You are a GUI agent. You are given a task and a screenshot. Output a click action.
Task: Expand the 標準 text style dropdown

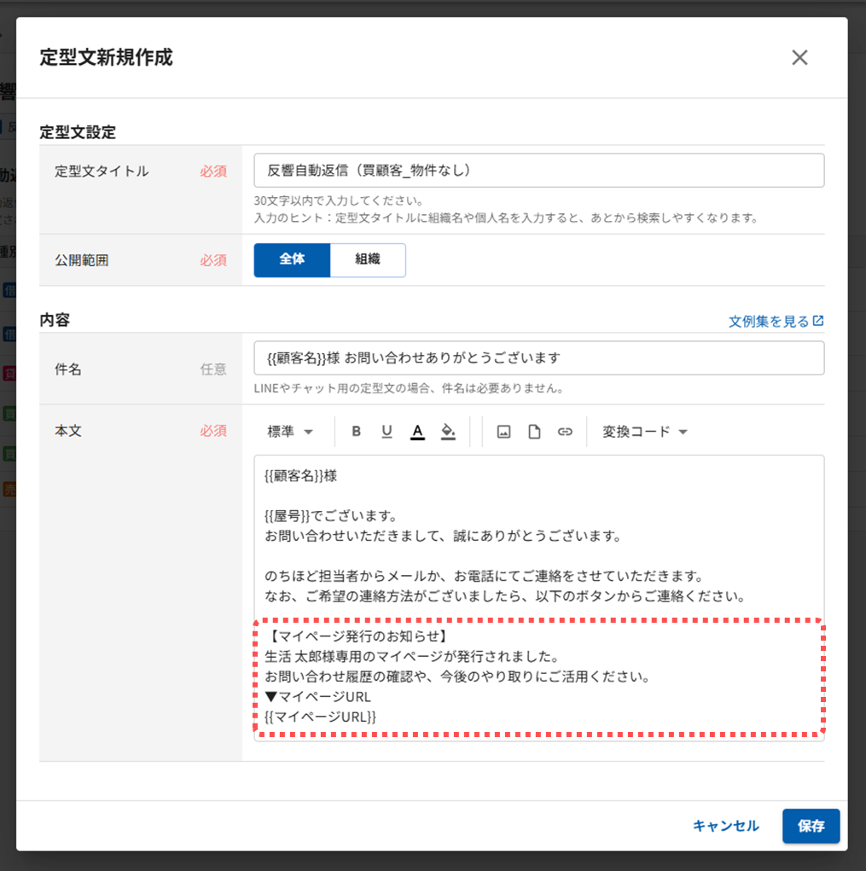pyautogui.click(x=290, y=432)
